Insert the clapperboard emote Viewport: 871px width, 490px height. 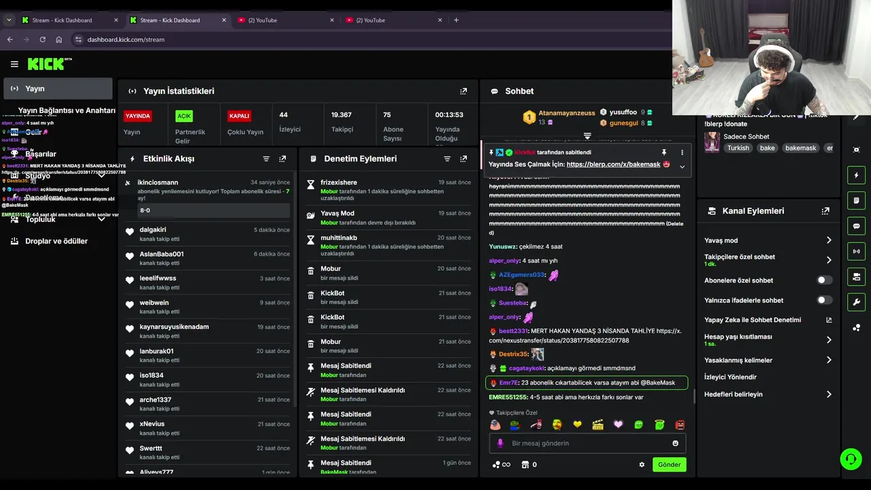(x=597, y=425)
